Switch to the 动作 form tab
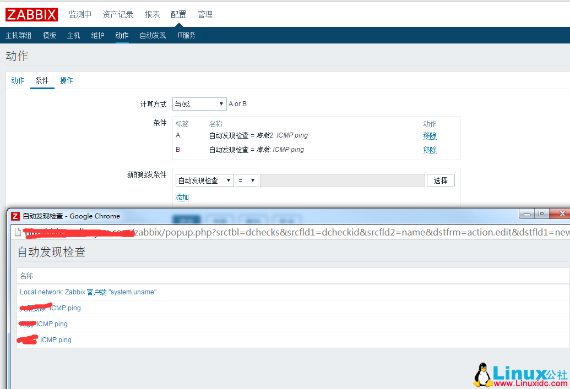The height and width of the screenshot is (389, 570). click(18, 80)
